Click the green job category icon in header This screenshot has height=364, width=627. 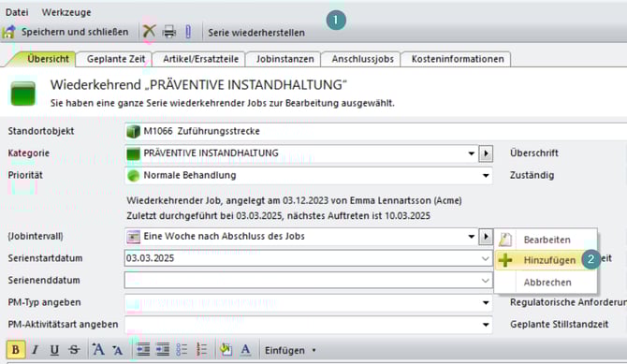(x=22, y=94)
